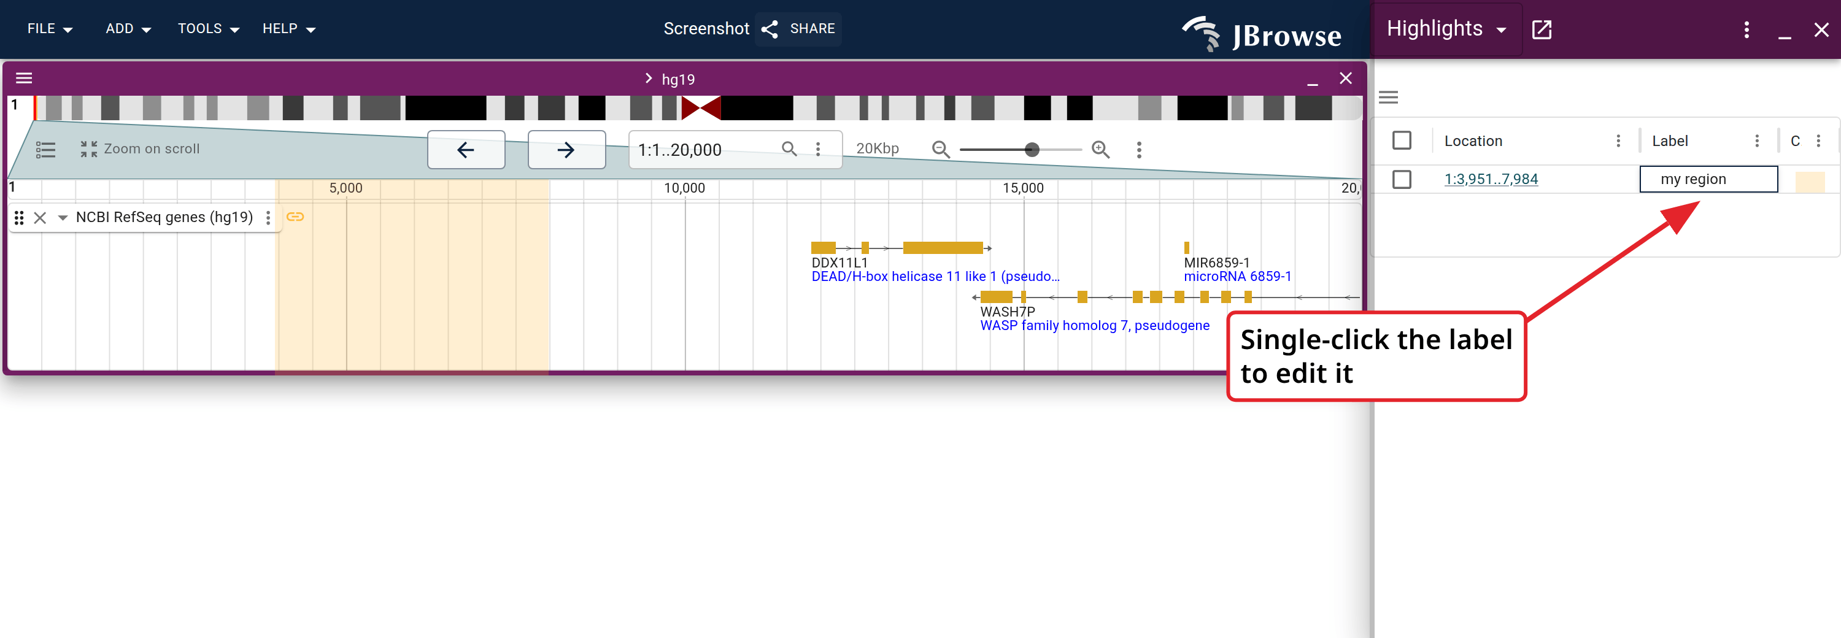Screen dimensions: 1841x638
Task: Close the NCBI RefSeq genes track
Action: (x=40, y=217)
